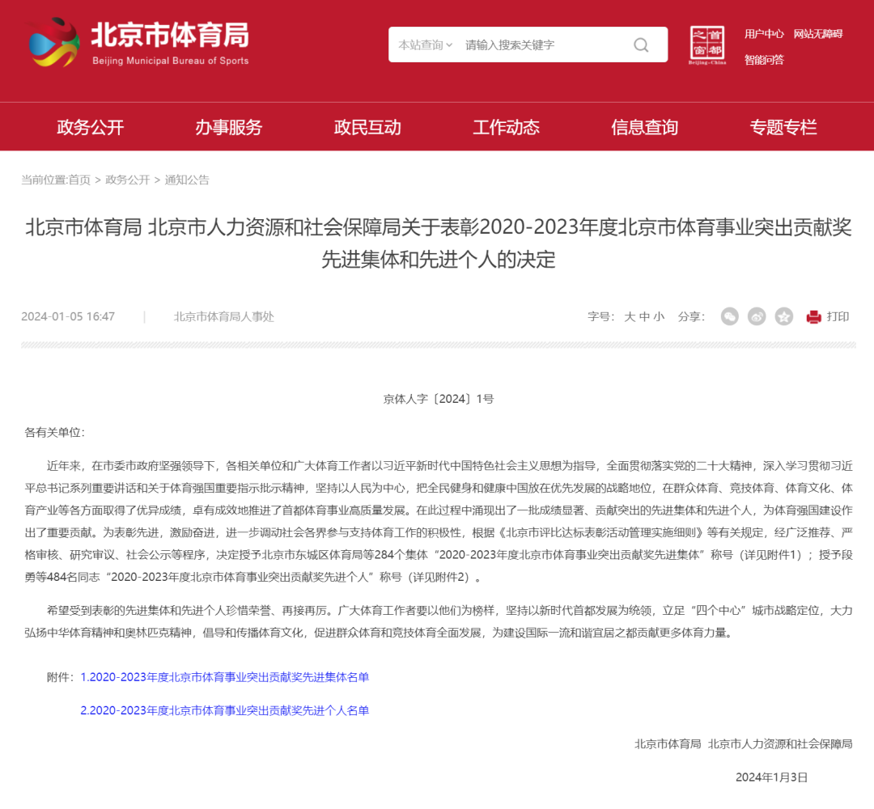Image resolution: width=874 pixels, height=809 pixels.
Task: Open attachment 1 先进集体名单
Action: pos(225,677)
